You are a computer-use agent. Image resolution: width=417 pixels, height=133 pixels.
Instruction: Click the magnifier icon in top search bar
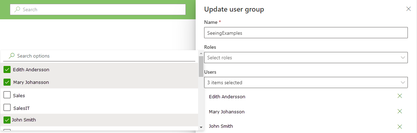[x=17, y=9]
